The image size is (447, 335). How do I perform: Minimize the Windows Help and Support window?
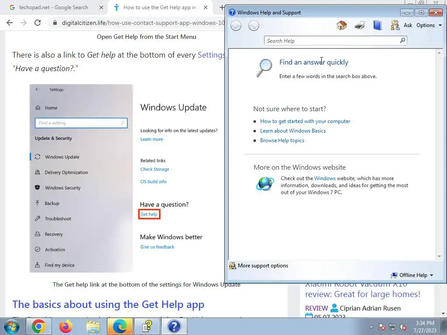407,13
